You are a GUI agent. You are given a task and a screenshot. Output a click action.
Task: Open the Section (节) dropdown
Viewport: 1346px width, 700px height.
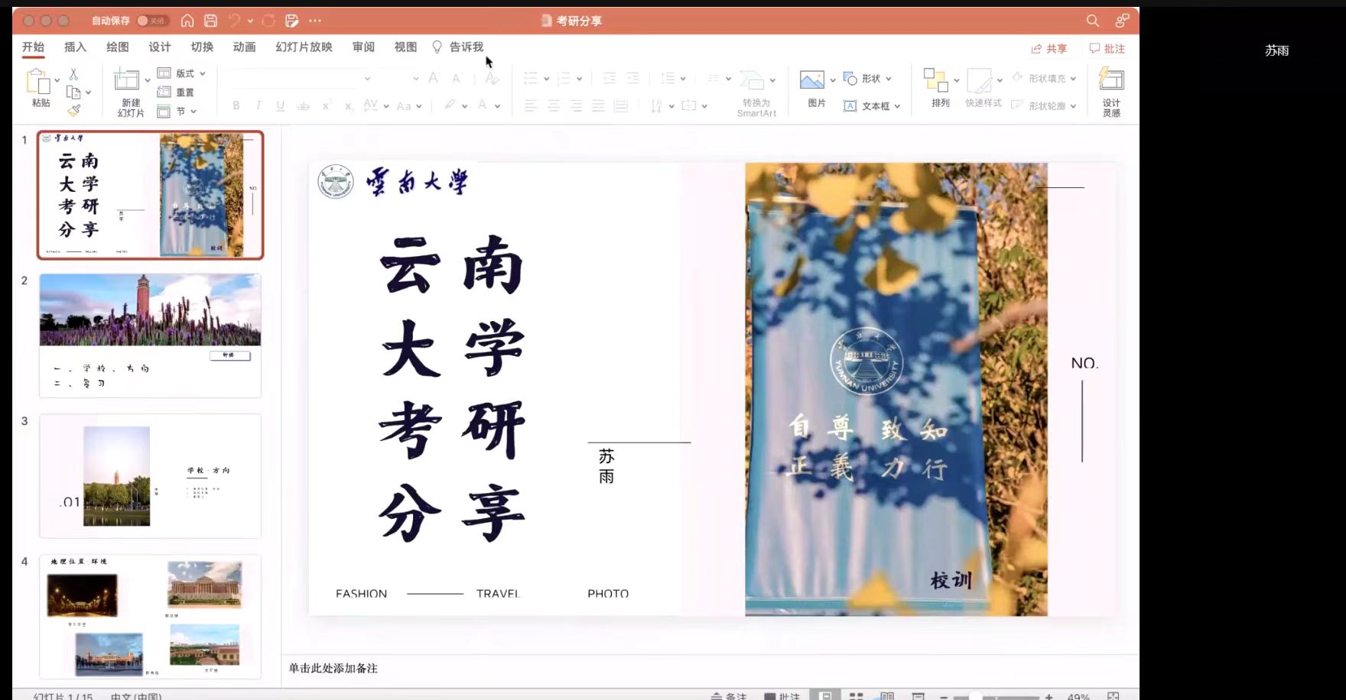click(x=177, y=112)
